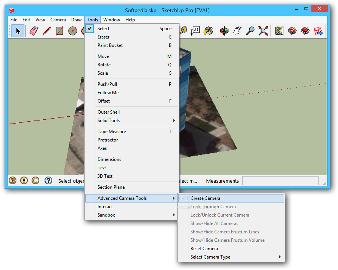Viewport: 338px width, 270px height.
Task: Select the Circle drawing tool
Action: (x=73, y=31)
